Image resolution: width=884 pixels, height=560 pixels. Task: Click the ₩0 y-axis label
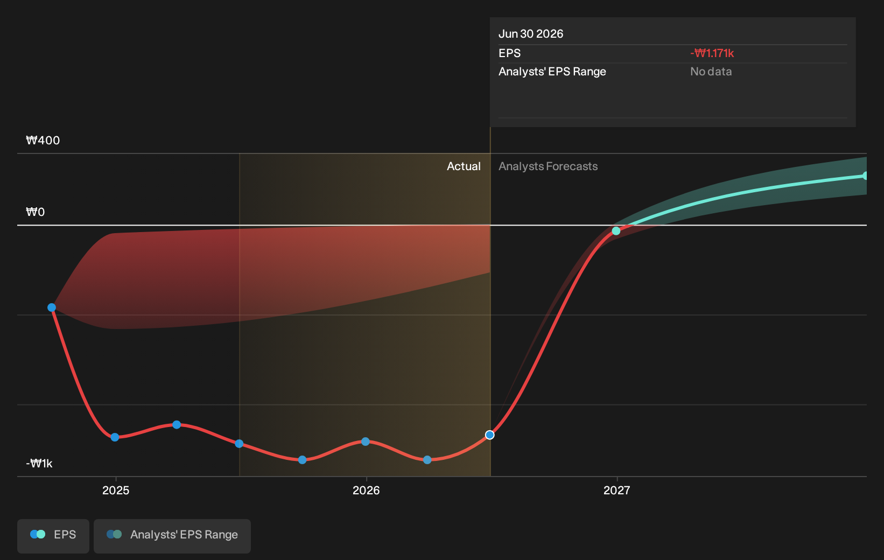(36, 212)
